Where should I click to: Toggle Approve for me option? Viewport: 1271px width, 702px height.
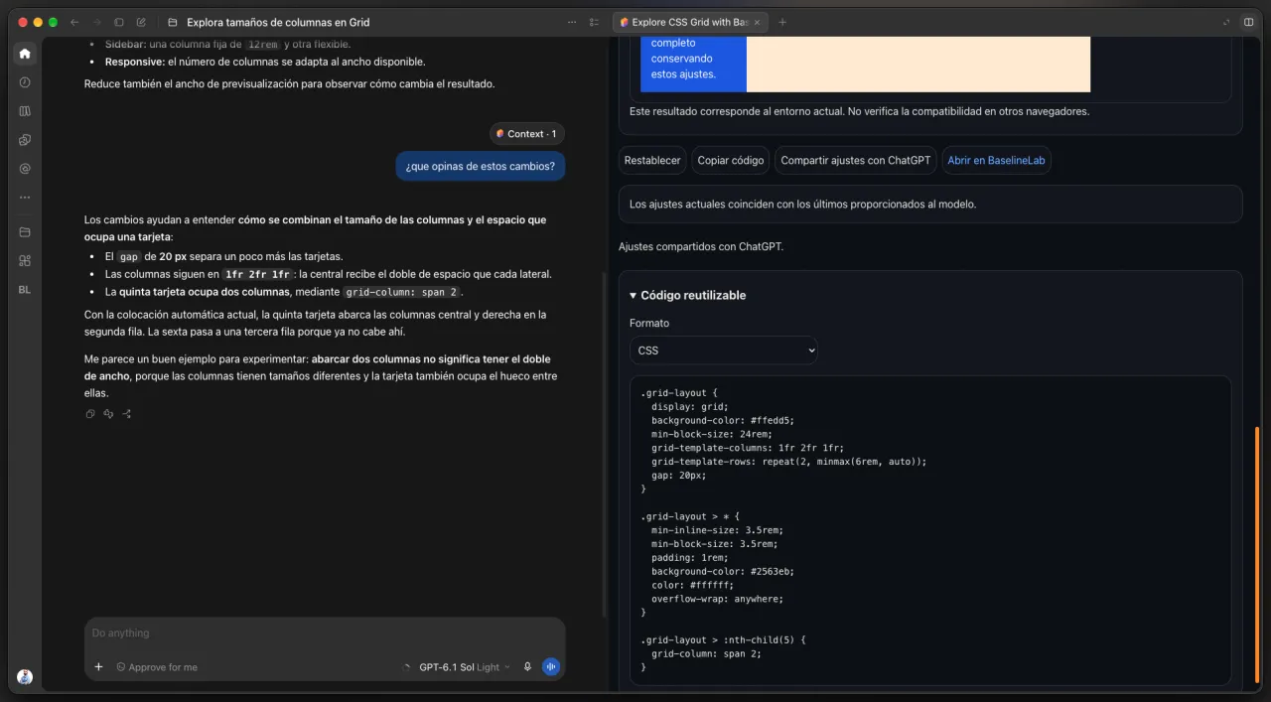[x=157, y=667]
